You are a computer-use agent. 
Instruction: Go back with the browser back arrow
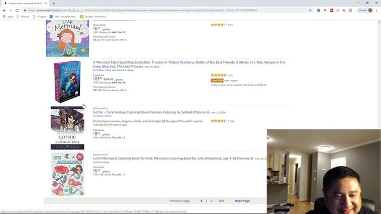(4, 11)
